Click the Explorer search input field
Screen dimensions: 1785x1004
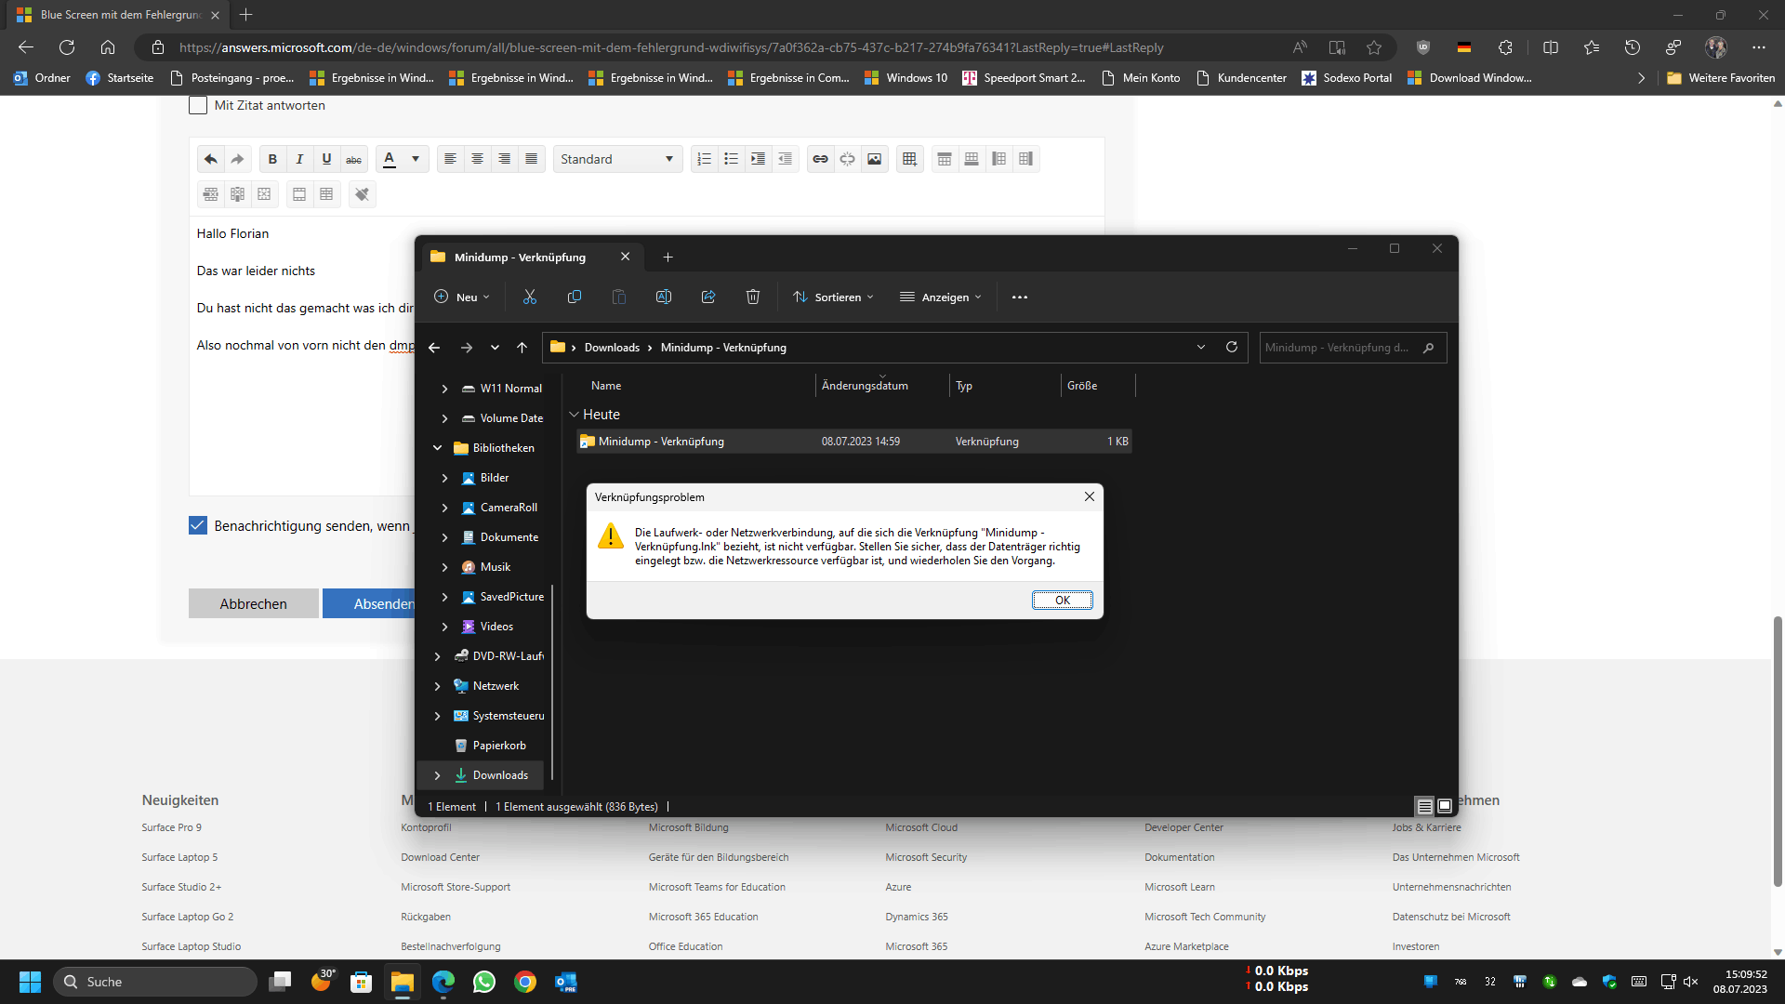pos(1337,347)
